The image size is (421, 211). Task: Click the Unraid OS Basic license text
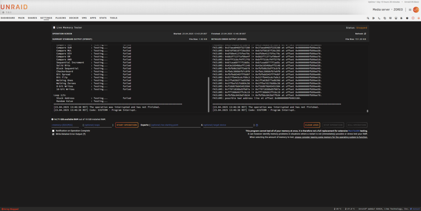pos(412,2)
